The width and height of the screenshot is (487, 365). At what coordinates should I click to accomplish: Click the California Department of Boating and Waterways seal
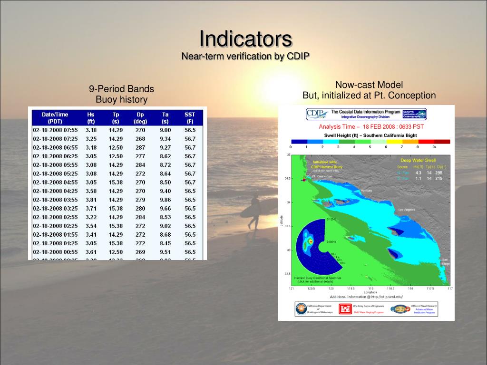[301, 309]
